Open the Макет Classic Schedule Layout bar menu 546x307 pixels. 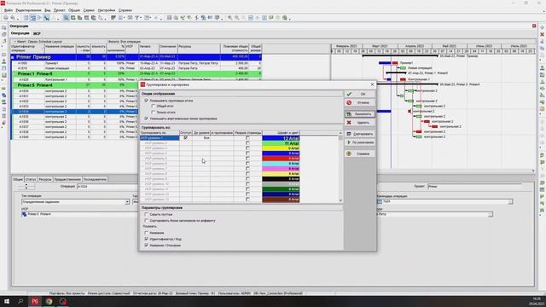point(38,42)
